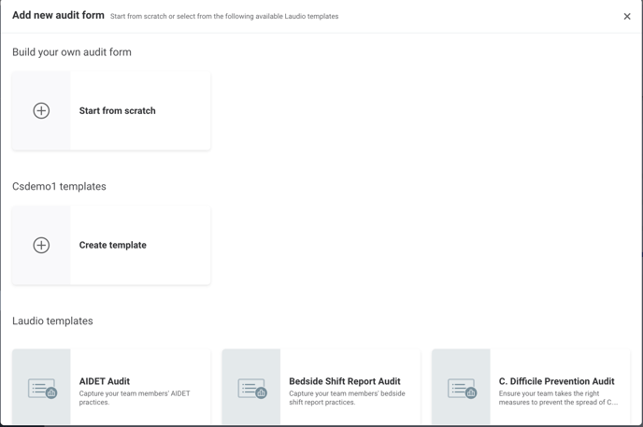The image size is (643, 427).
Task: Click the Bedside Shift Report Audit form icon
Action: [x=252, y=388]
